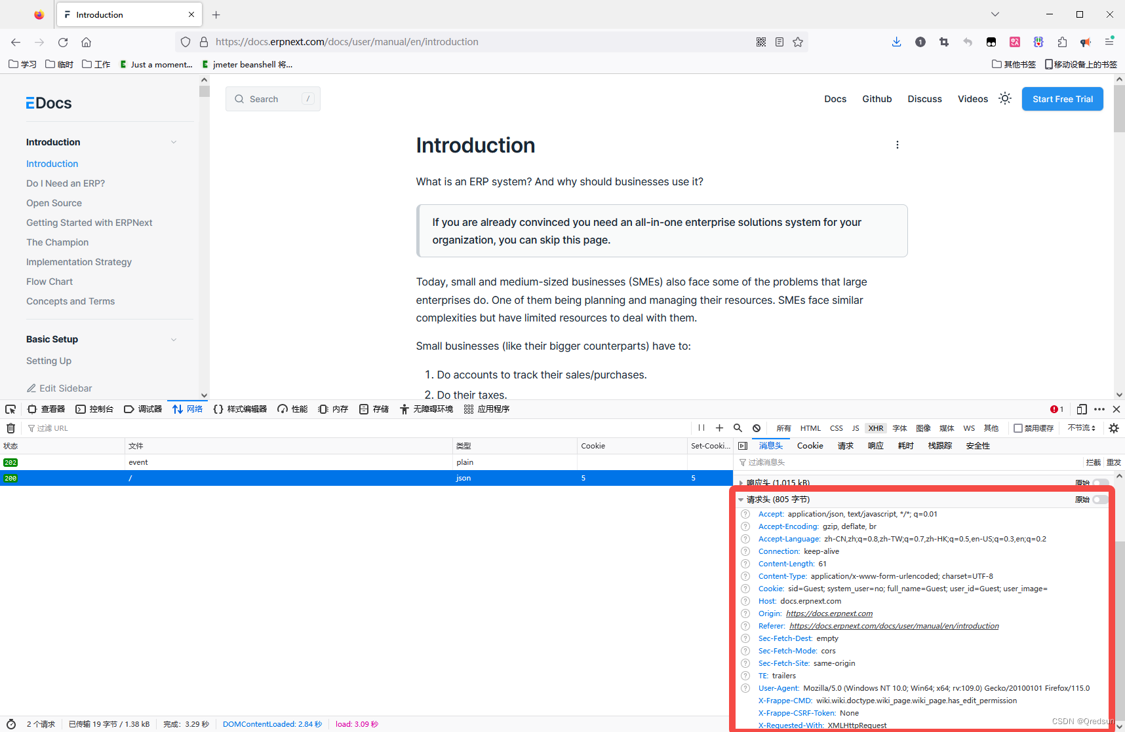Image resolution: width=1125 pixels, height=732 pixels.
Task: Open the 响应 response tab
Action: pyautogui.click(x=876, y=446)
